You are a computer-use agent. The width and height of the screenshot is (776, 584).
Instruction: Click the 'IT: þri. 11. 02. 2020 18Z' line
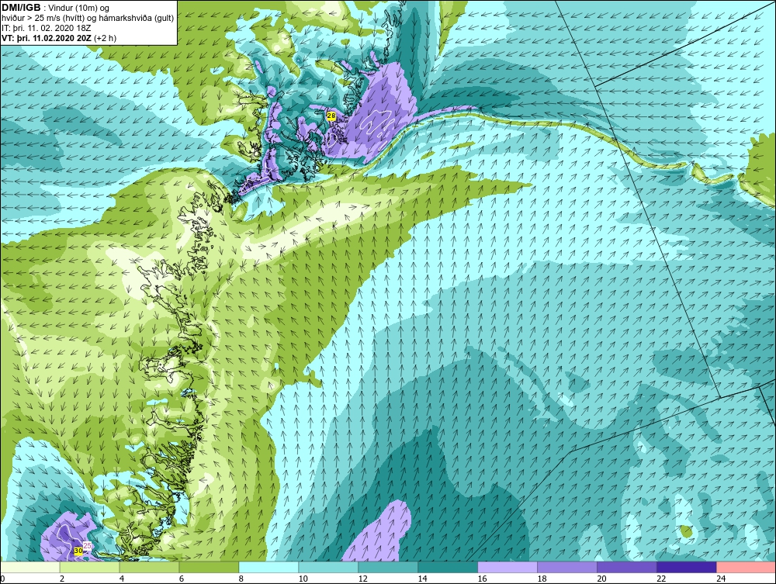click(46, 28)
